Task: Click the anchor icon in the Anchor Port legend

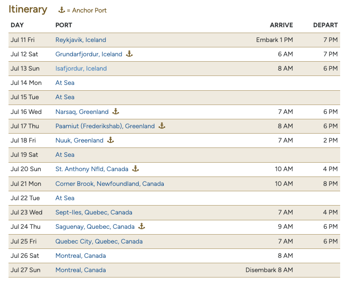Action: pos(62,10)
